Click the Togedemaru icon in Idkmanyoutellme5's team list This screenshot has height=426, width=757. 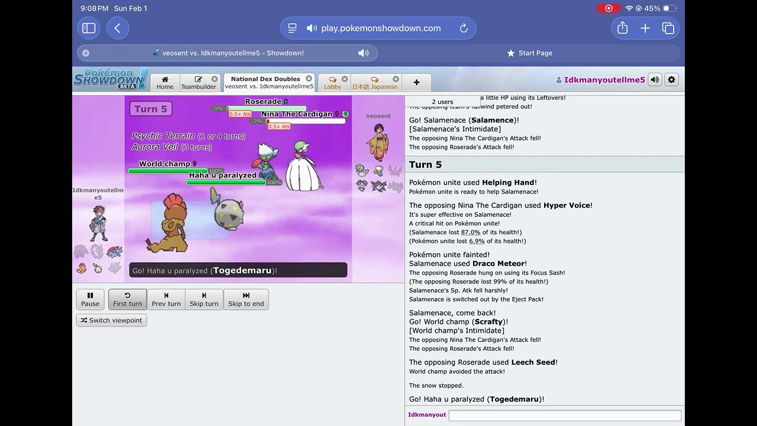pos(98,268)
